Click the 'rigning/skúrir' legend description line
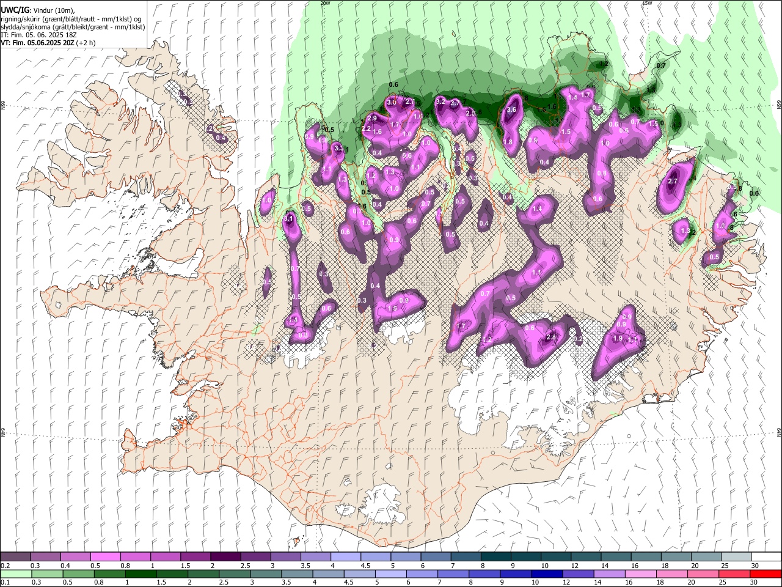This screenshot has height=587, width=782. point(71,18)
